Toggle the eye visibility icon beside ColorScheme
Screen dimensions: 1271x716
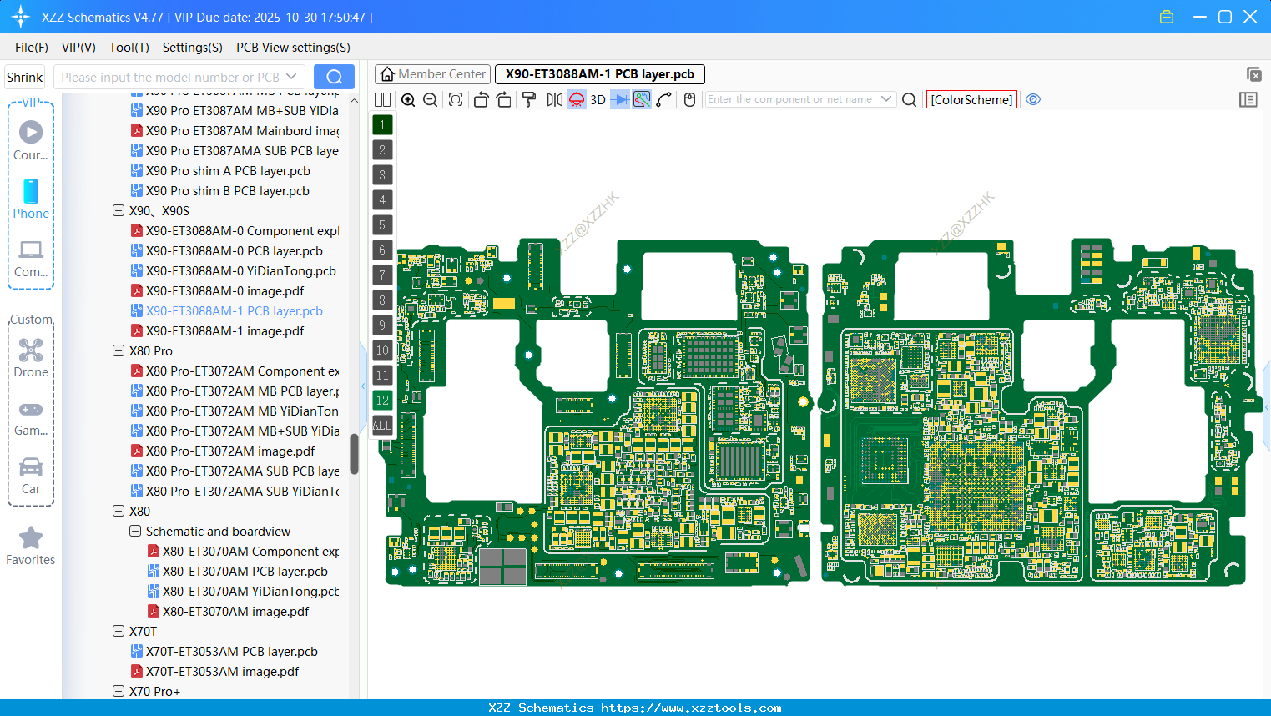[1033, 99]
